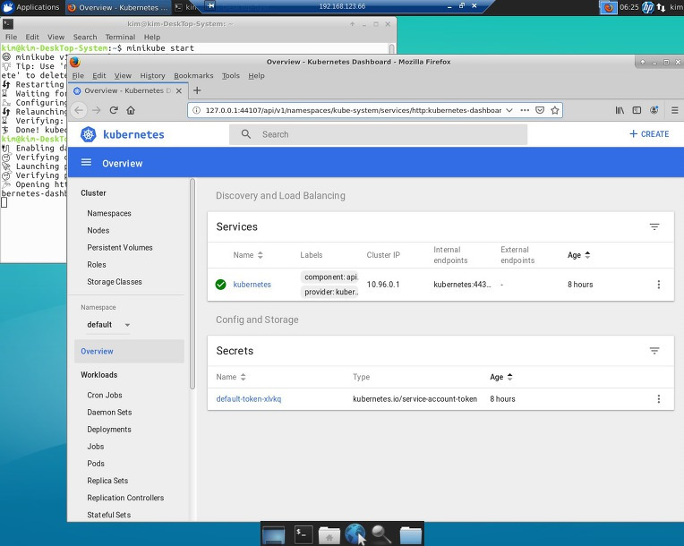Open Deployments in sidebar

click(109, 429)
